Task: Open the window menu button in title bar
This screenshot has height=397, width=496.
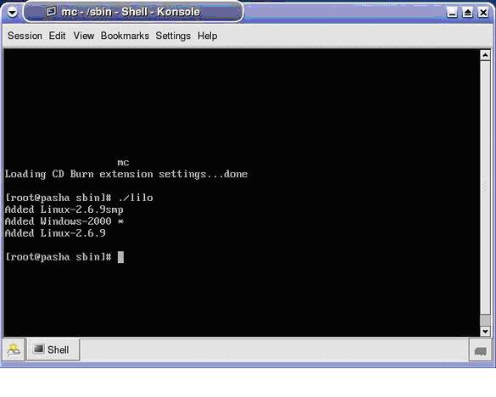Action: coord(13,13)
